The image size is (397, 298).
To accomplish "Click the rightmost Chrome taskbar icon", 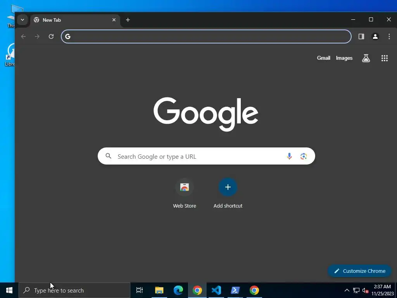I will (254, 290).
